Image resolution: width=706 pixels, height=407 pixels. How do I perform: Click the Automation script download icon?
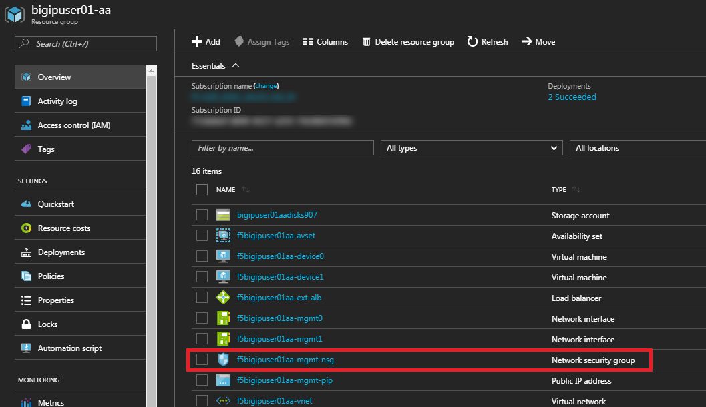click(x=26, y=348)
